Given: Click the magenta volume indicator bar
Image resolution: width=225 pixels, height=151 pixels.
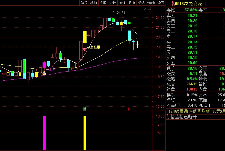Looking at the screenshot, I should [x=44, y=133].
